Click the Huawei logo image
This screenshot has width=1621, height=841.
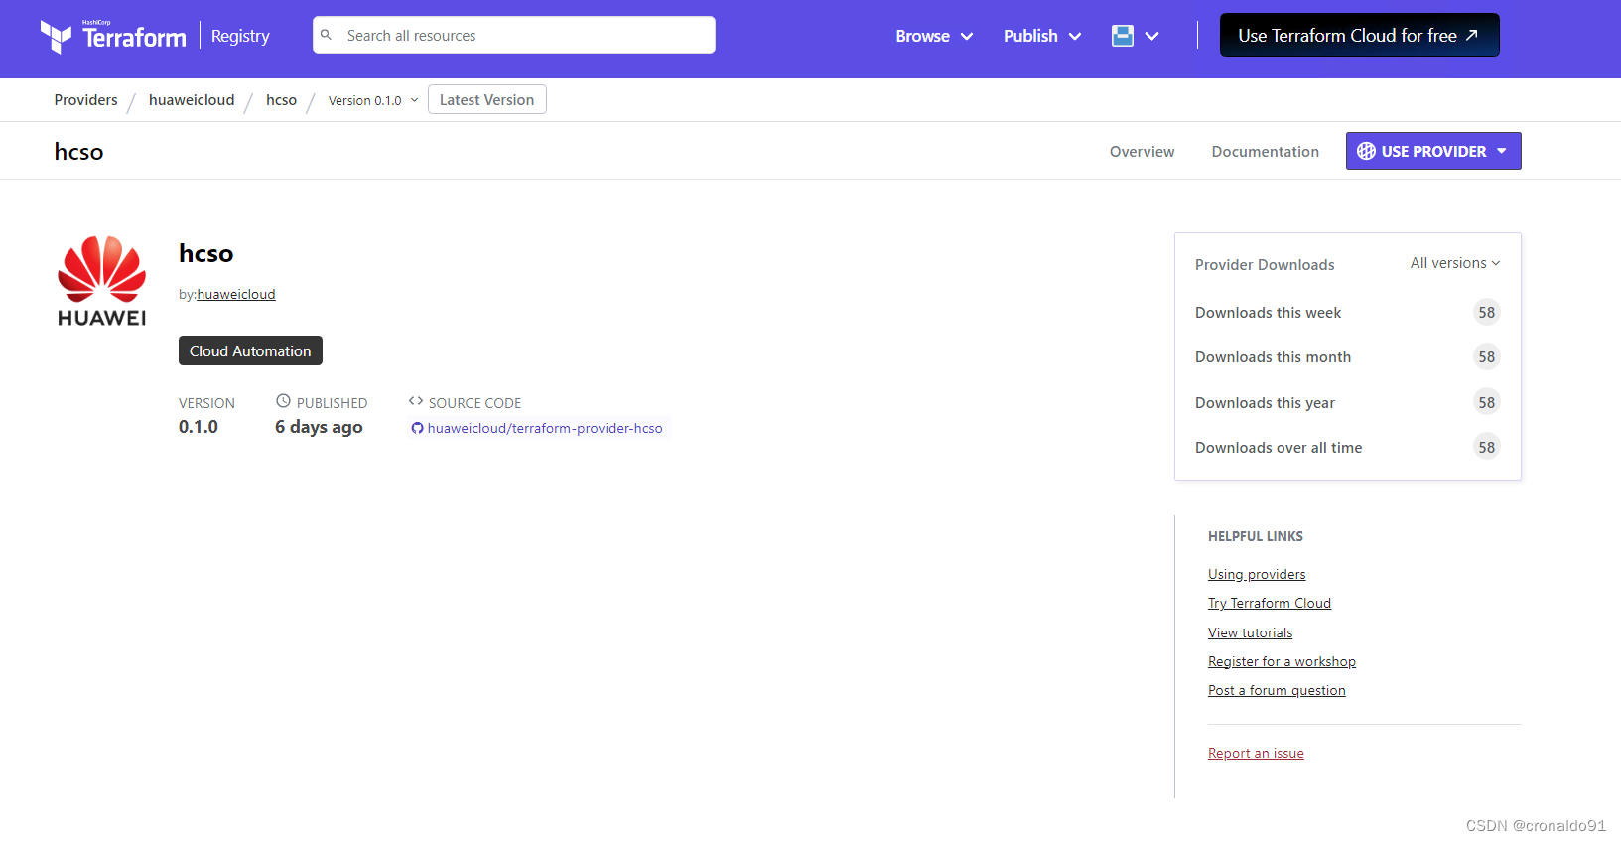point(101,282)
